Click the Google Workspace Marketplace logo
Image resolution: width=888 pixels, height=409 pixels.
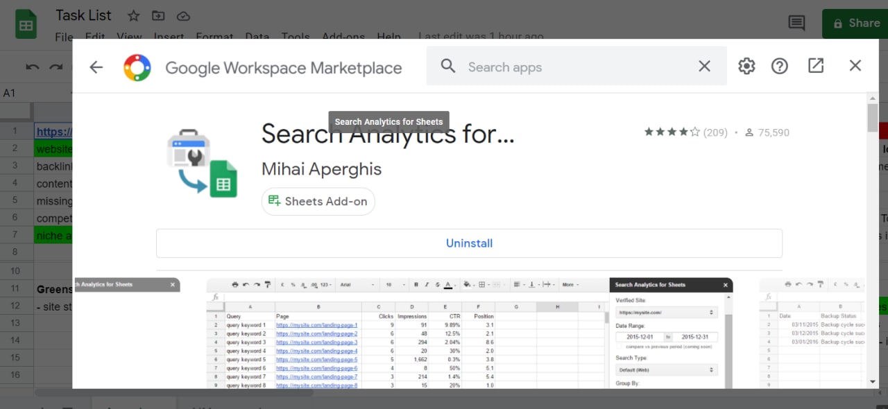point(137,68)
